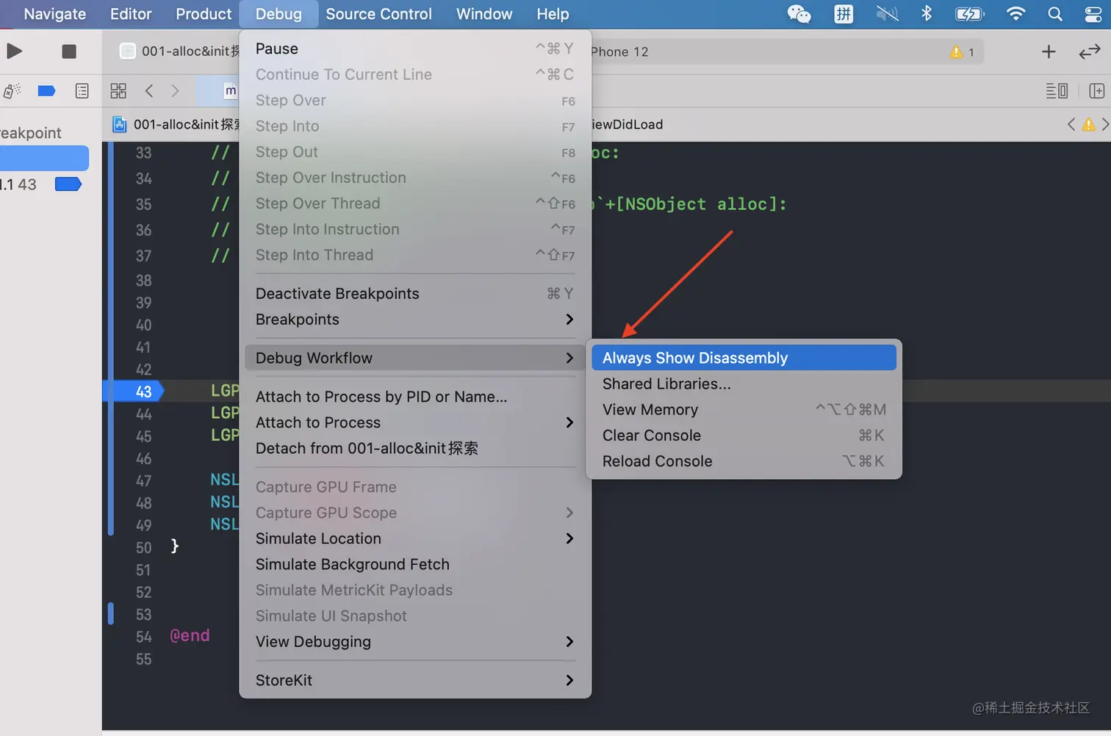This screenshot has width=1111, height=736.
Task: Open the Source Control menu
Action: click(378, 14)
